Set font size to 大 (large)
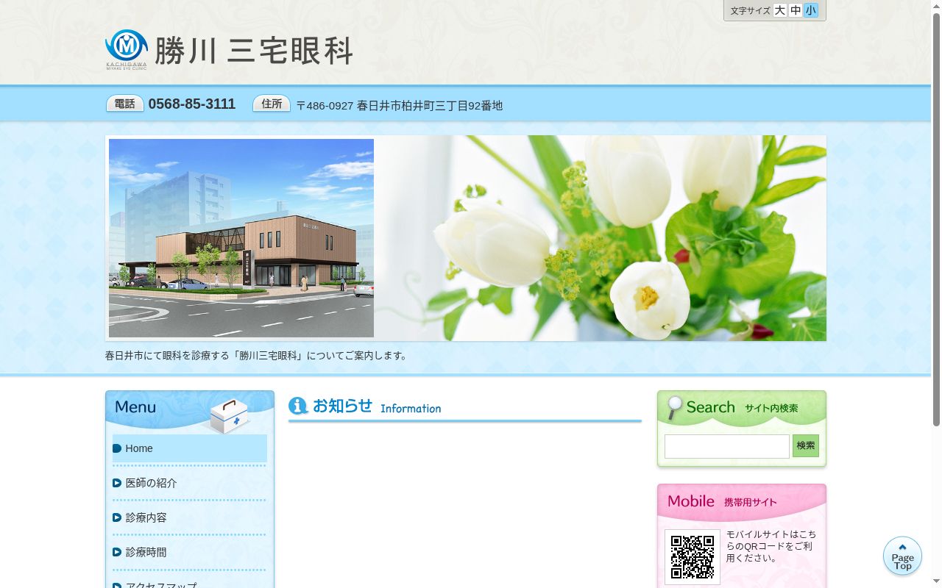The height and width of the screenshot is (588, 942). click(x=780, y=10)
